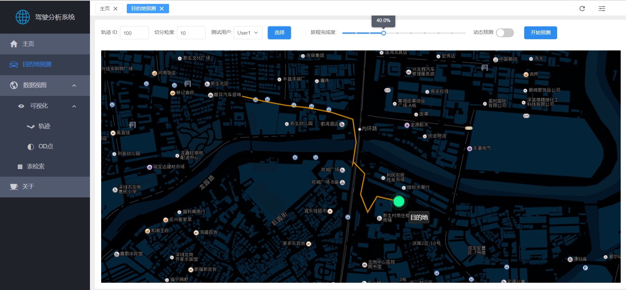Click the home icon beside 主页
Viewport: 626px width, 290px height.
coord(14,44)
